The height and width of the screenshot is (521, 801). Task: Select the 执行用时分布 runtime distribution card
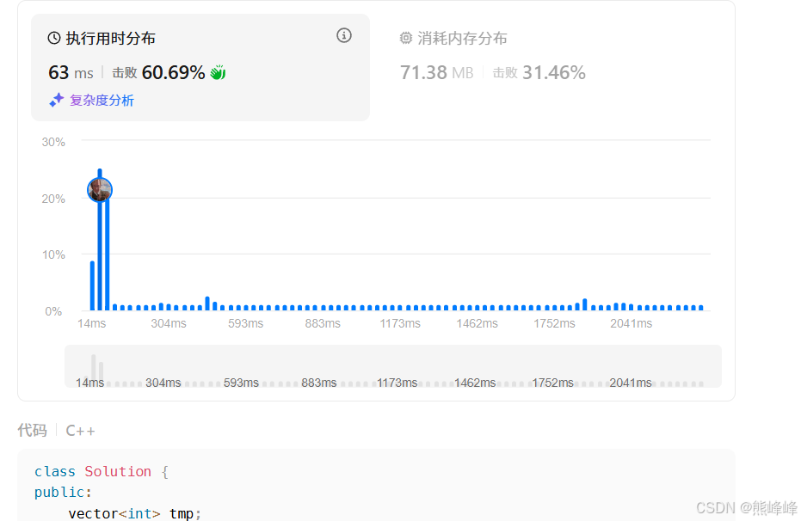pyautogui.click(x=200, y=67)
